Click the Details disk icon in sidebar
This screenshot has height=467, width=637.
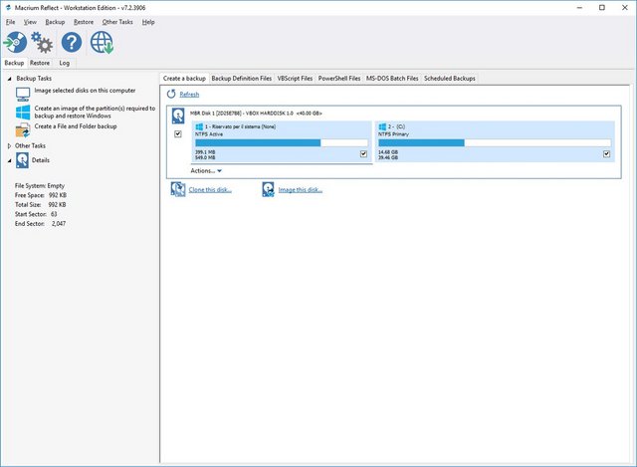tap(22, 160)
